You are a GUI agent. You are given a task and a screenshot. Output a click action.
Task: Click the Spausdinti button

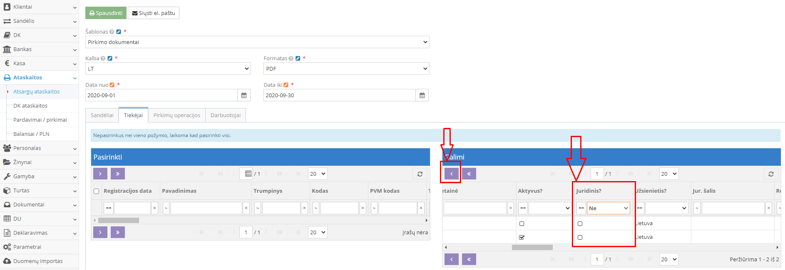(x=106, y=13)
